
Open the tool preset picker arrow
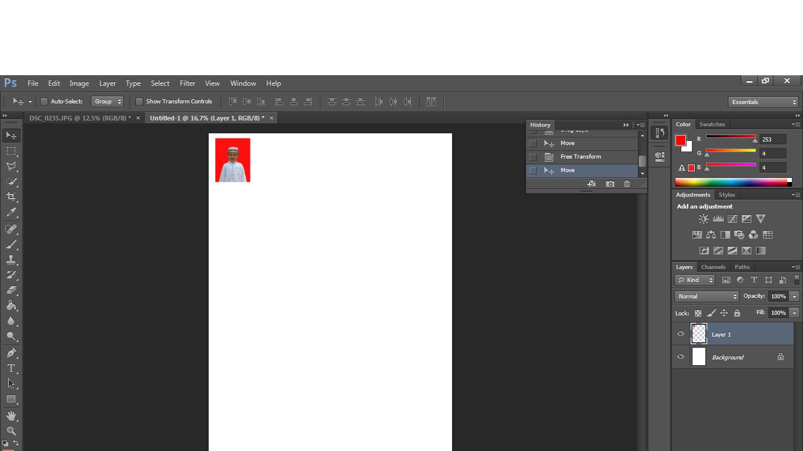(30, 102)
